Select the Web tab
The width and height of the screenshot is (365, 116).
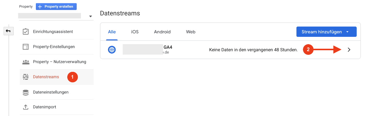click(x=191, y=32)
